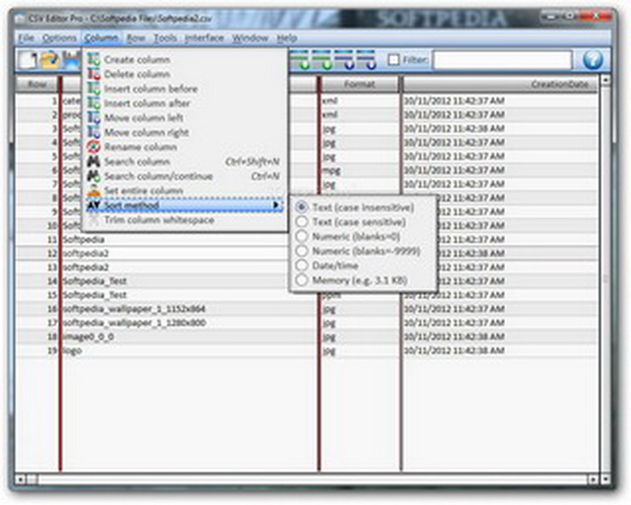Select the image0_0_0 cell
This screenshot has width=631, height=505.
189,337
